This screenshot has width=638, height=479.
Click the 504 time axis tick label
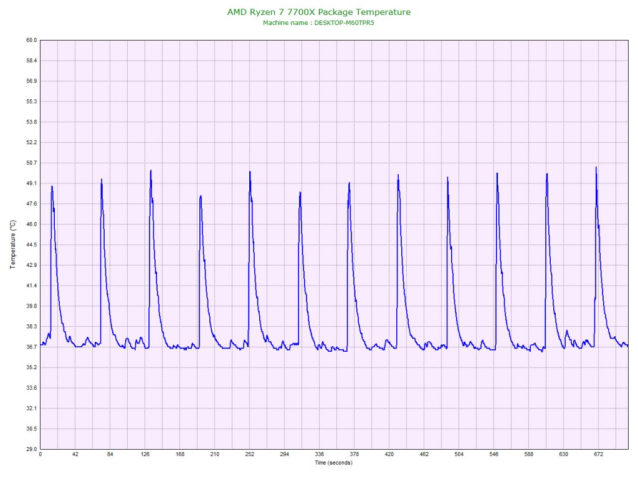pos(459,455)
